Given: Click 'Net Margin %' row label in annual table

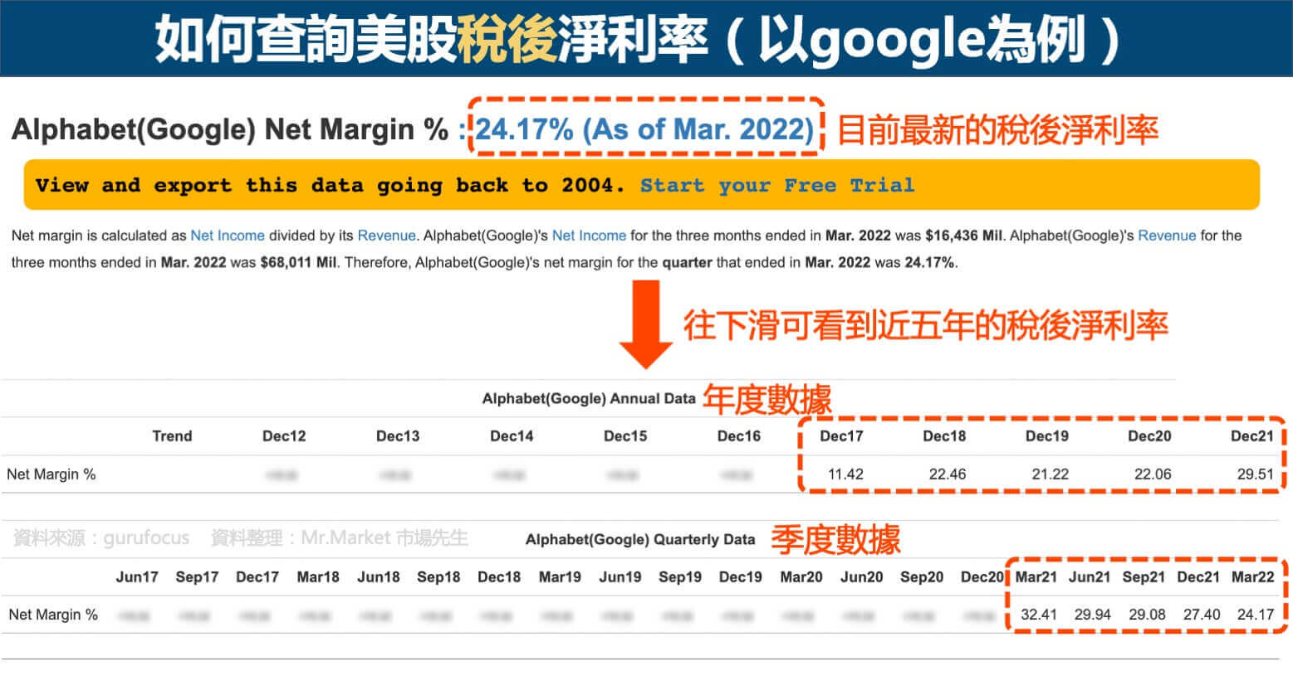Looking at the screenshot, I should pos(51,474).
